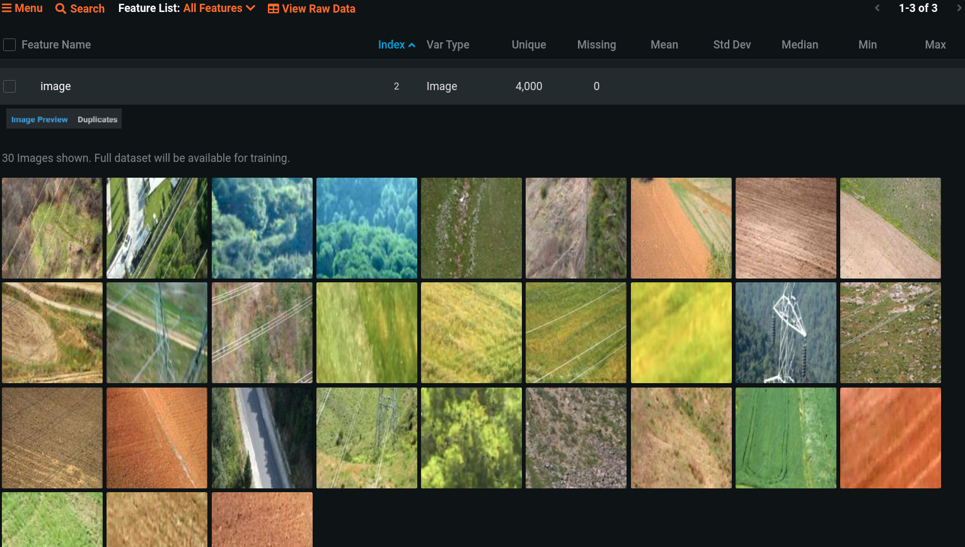Click the first blue-green forest thumbnail
965x547 pixels.
pyautogui.click(x=262, y=228)
